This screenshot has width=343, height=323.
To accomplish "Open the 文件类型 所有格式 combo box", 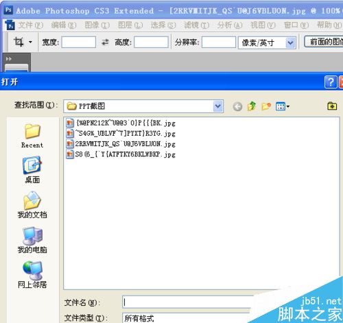I will 187,318.
